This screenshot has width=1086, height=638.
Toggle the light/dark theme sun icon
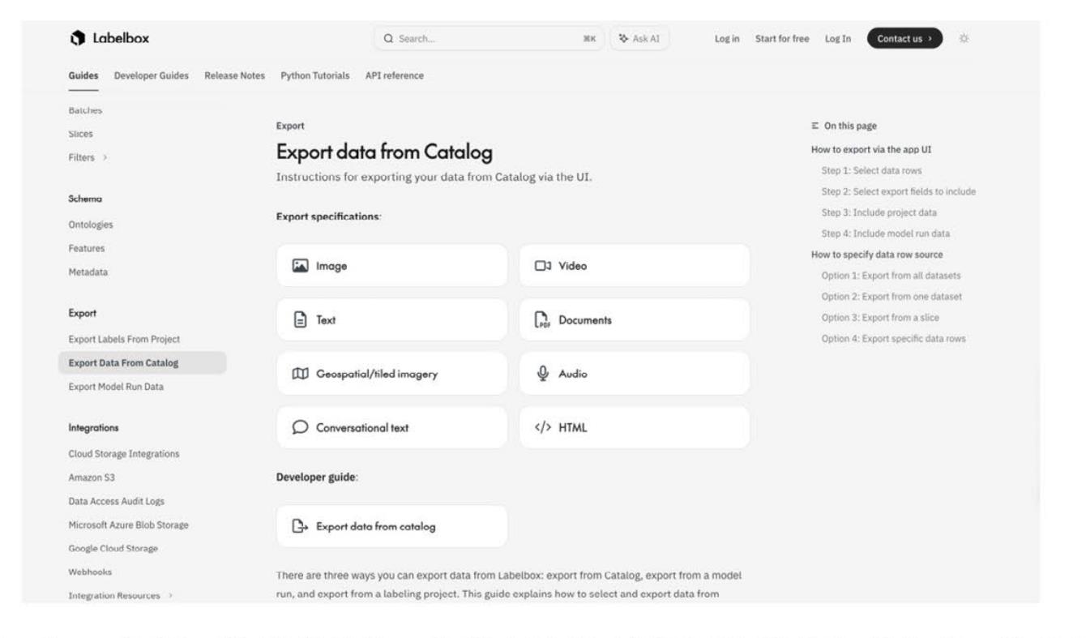pos(964,38)
